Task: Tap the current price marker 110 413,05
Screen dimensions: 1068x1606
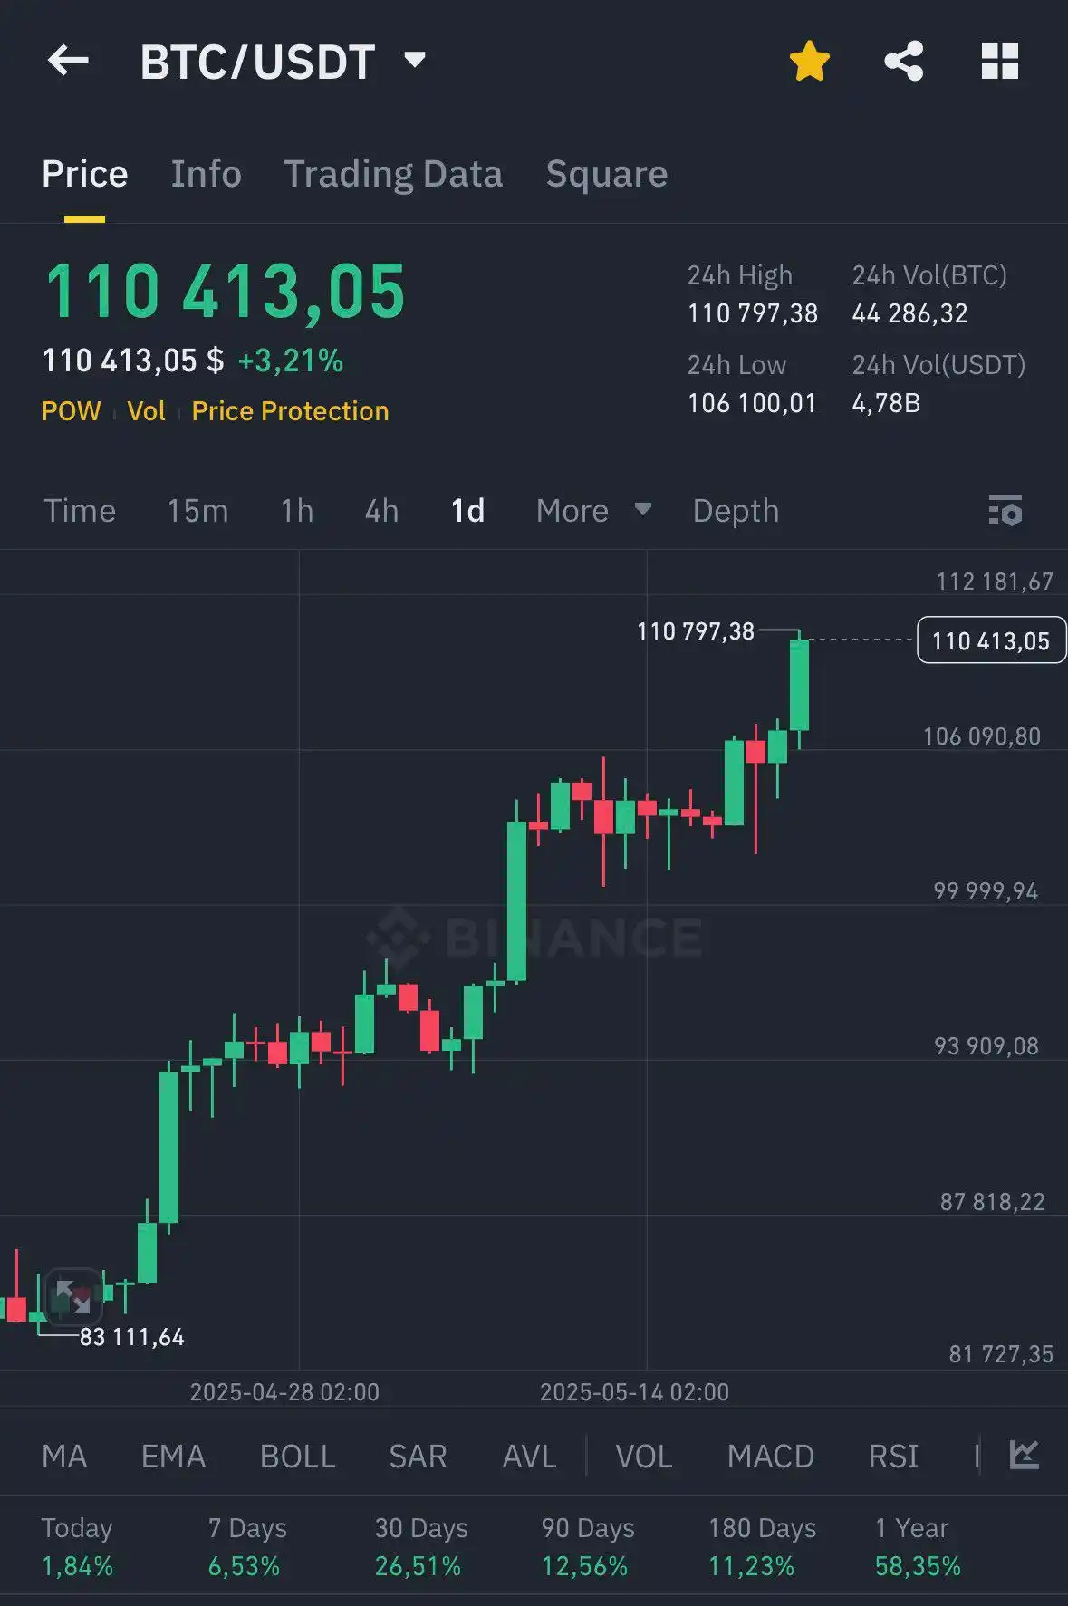Action: (991, 640)
